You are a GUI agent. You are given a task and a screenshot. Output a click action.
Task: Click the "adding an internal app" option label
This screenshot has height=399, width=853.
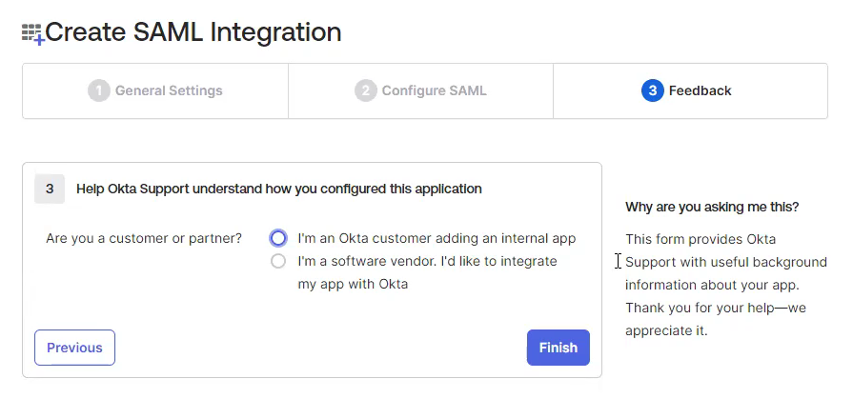pos(437,238)
